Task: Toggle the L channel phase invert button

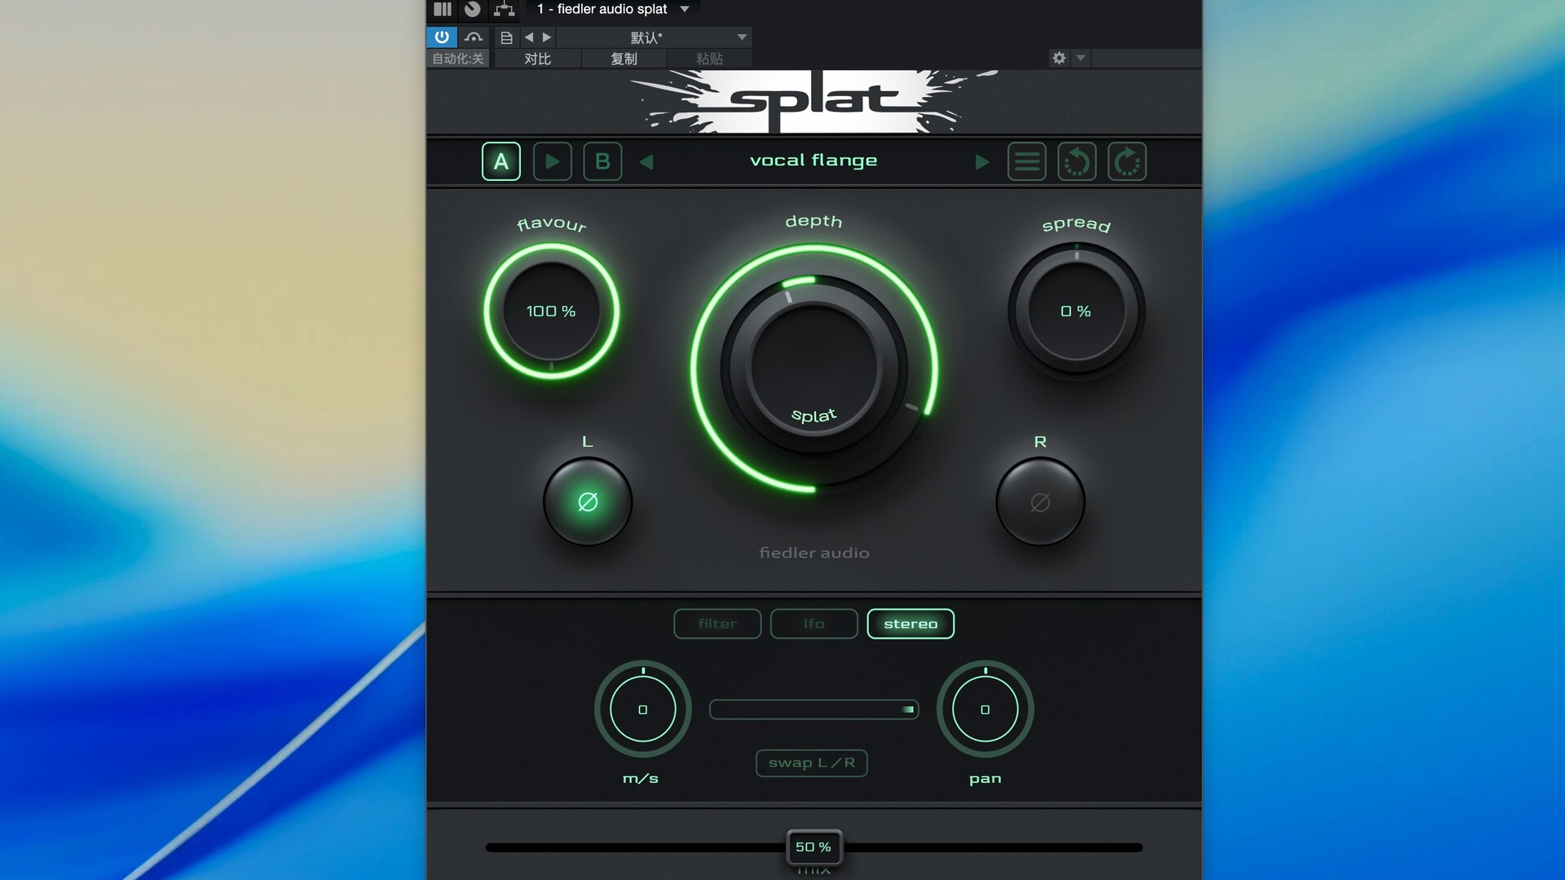Action: 588,502
